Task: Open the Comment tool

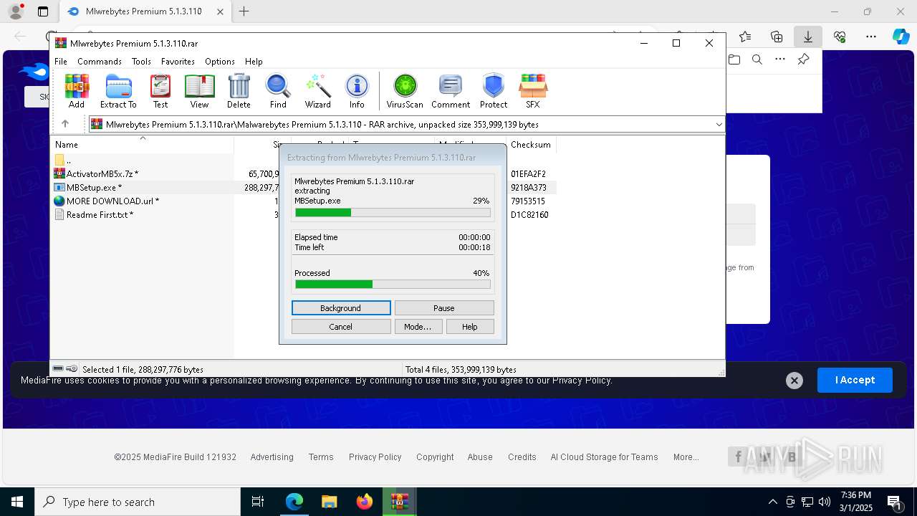Action: click(451, 91)
